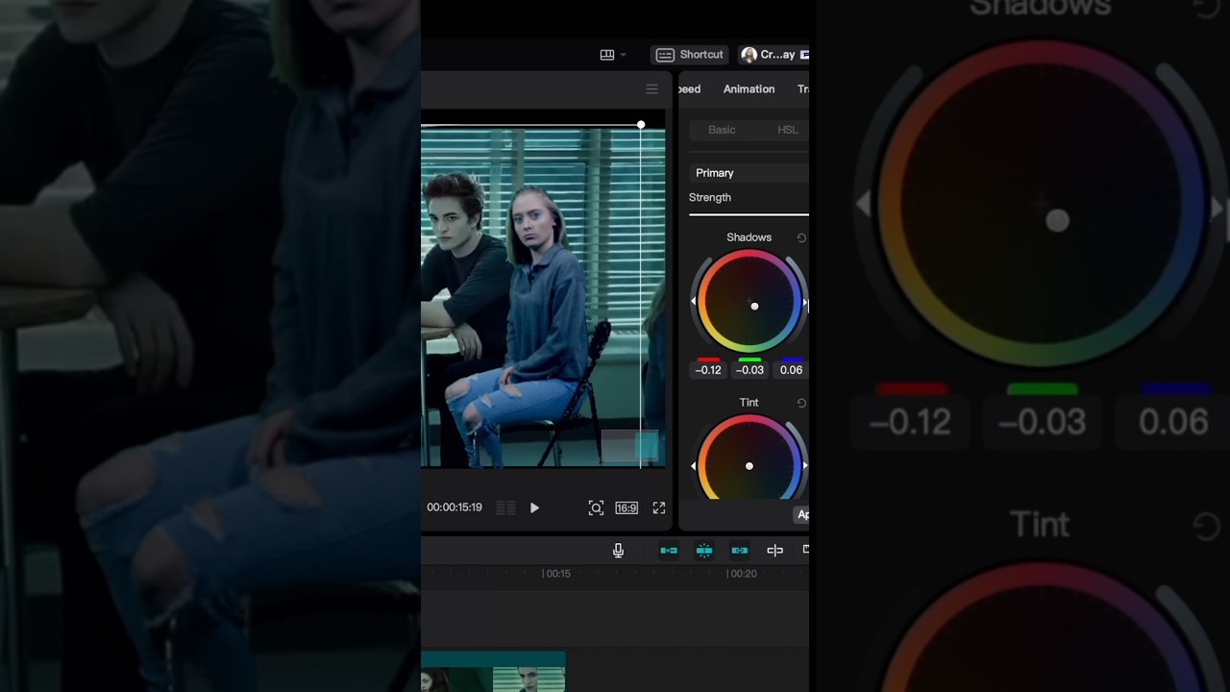Viewport: 1230px width, 692px height.
Task: Click the Tint label
Action: [x=749, y=403]
